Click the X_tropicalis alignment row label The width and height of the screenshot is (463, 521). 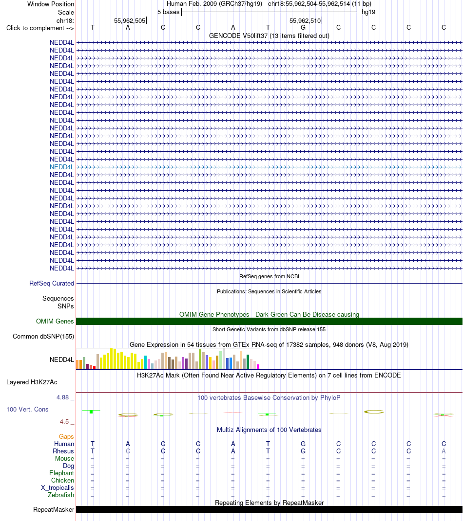pos(57,488)
